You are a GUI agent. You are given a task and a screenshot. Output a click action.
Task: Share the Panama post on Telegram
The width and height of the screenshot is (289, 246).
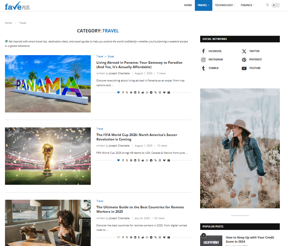point(151,92)
